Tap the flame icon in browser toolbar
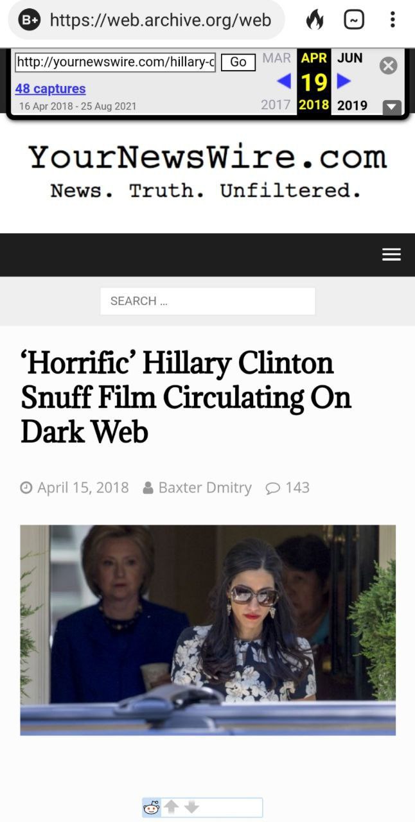This screenshot has width=415, height=822. click(x=315, y=20)
